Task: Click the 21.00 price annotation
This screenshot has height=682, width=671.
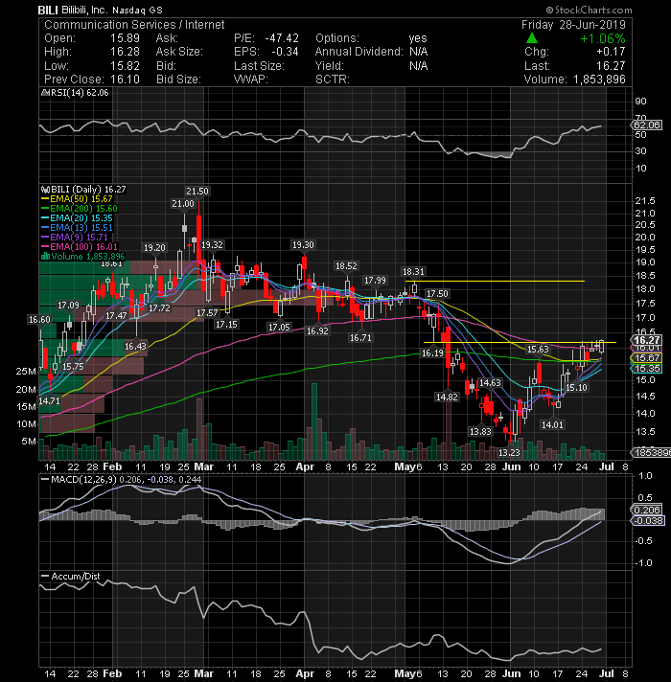Action: click(183, 204)
